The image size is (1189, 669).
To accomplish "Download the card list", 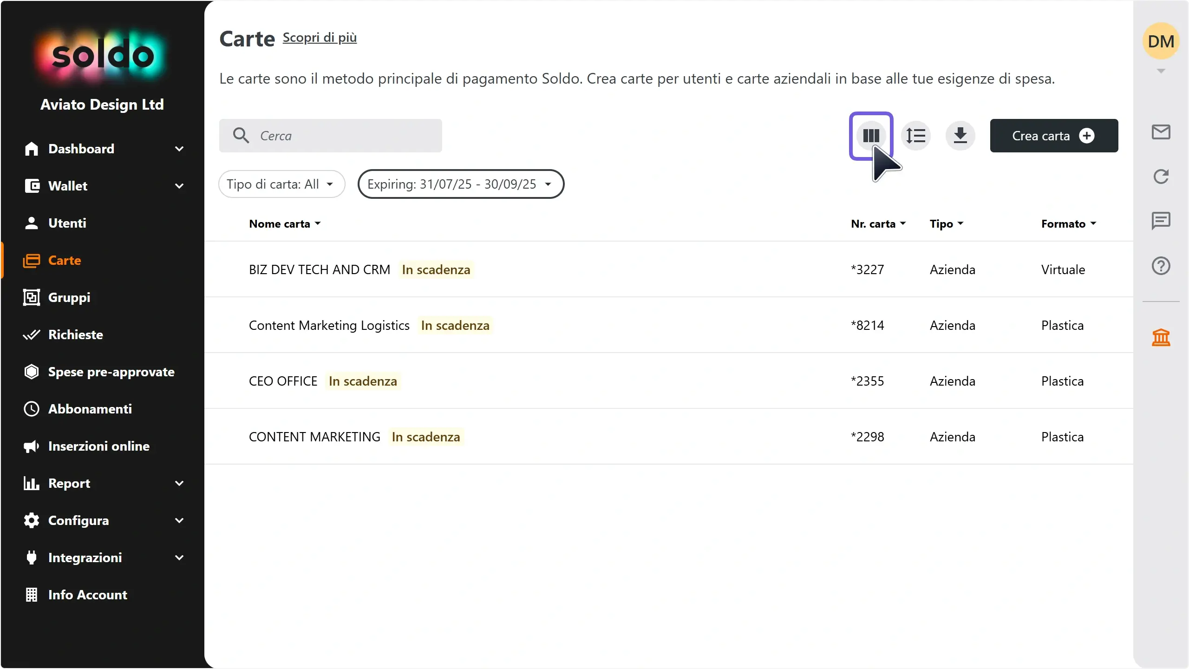I will tap(960, 136).
